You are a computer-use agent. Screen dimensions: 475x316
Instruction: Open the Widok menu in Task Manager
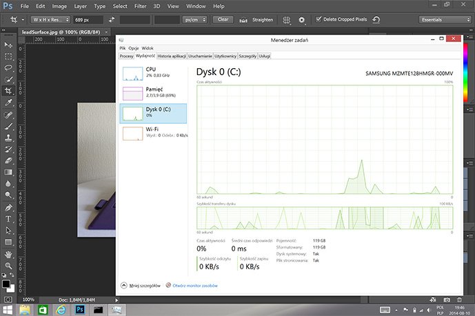148,48
